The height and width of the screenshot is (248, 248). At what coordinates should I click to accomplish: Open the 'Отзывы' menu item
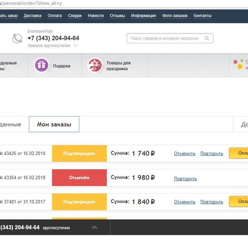click(x=117, y=16)
